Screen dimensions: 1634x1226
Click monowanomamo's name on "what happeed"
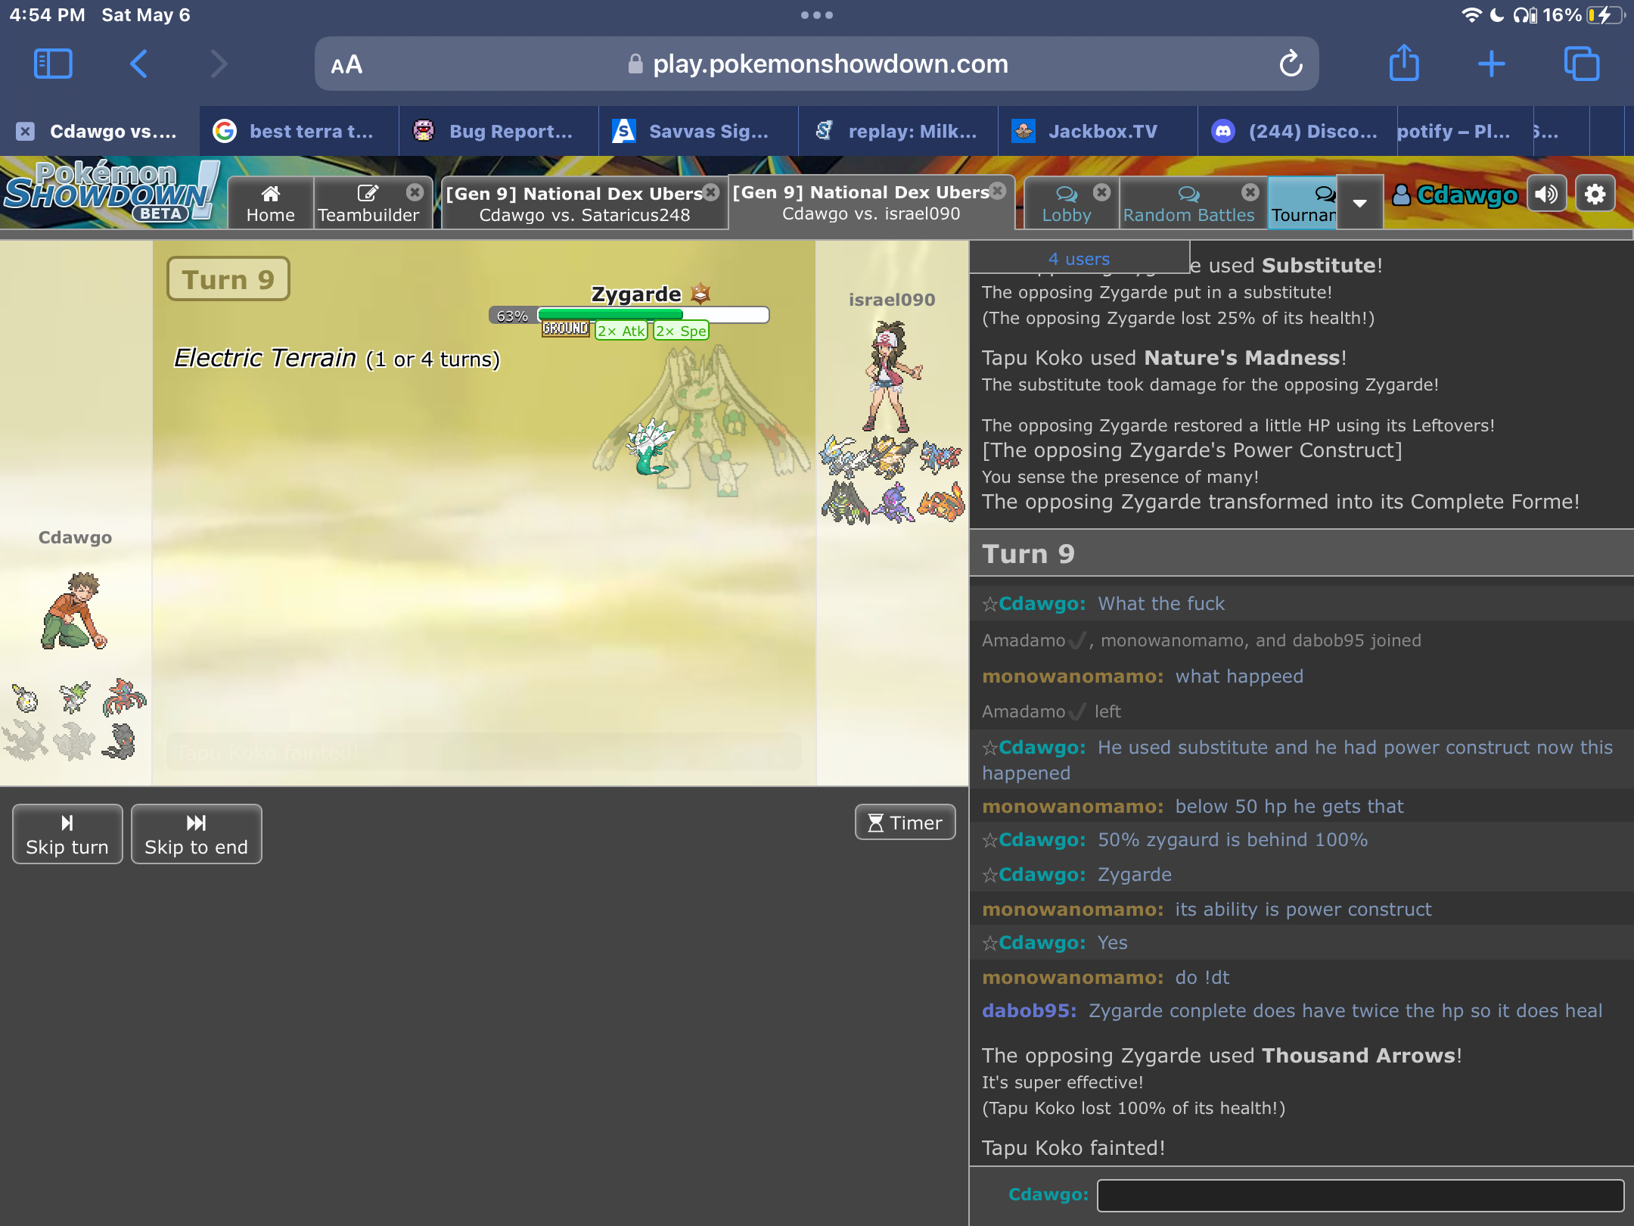(x=1072, y=676)
